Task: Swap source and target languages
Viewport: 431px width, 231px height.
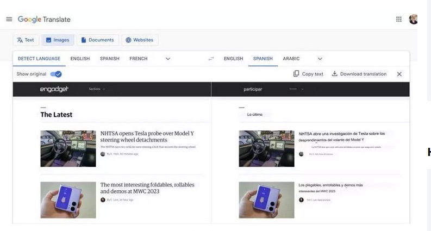Action: pyautogui.click(x=211, y=59)
